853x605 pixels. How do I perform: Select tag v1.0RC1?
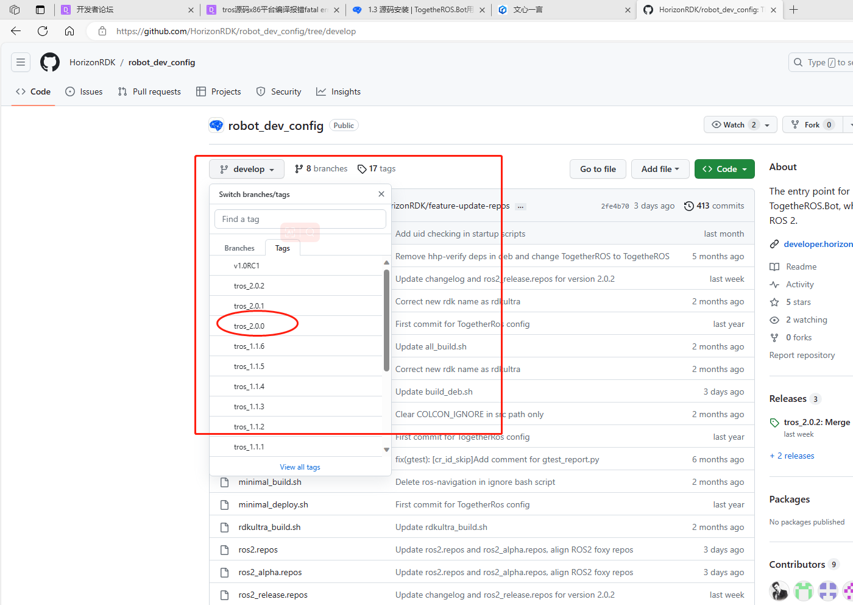point(296,266)
